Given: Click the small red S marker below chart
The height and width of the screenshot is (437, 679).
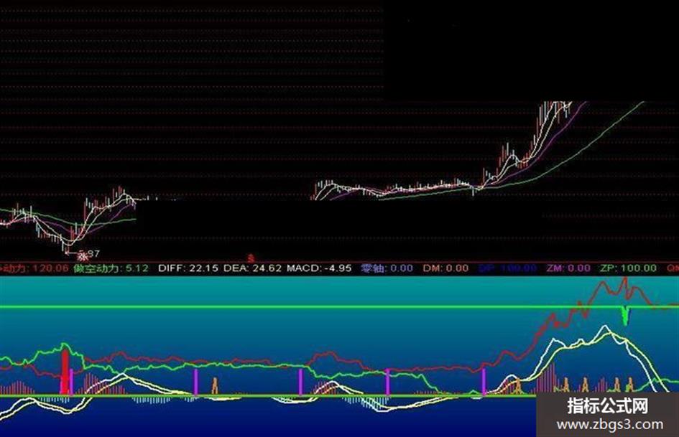Looking at the screenshot, I should click(x=250, y=258).
